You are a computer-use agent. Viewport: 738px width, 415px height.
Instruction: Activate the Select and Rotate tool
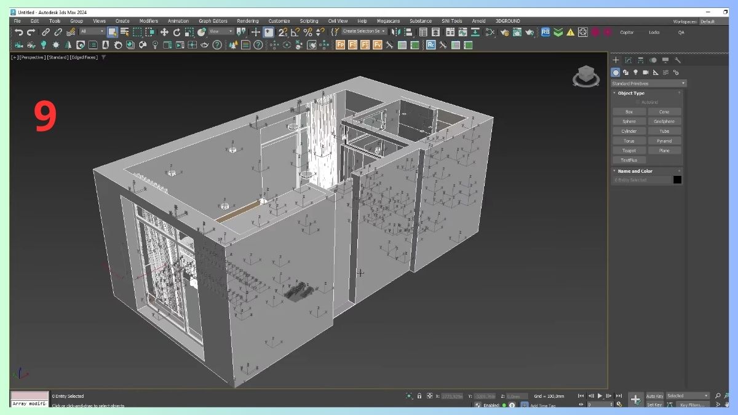point(177,32)
